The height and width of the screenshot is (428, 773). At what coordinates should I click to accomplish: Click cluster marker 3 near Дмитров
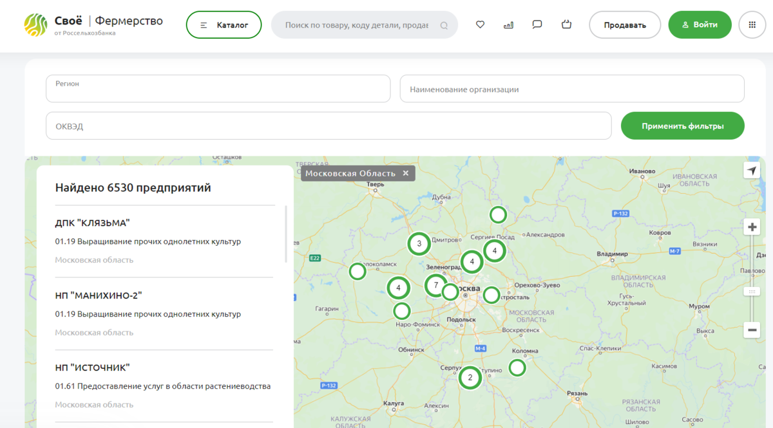tap(419, 243)
